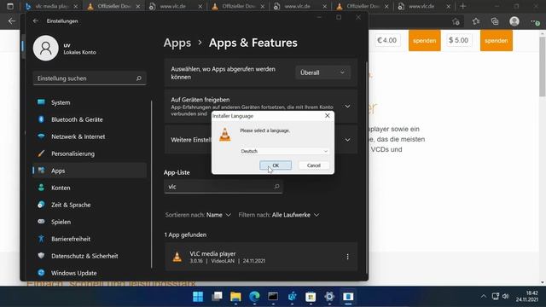Click the App-Liste search magnifier icon
This screenshot has height=307, width=546.
click(x=276, y=187)
